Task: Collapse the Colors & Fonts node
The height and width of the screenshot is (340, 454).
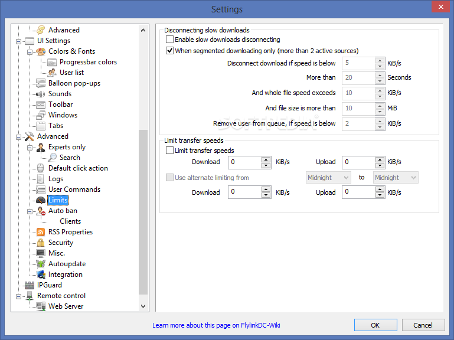Action: click(30, 52)
